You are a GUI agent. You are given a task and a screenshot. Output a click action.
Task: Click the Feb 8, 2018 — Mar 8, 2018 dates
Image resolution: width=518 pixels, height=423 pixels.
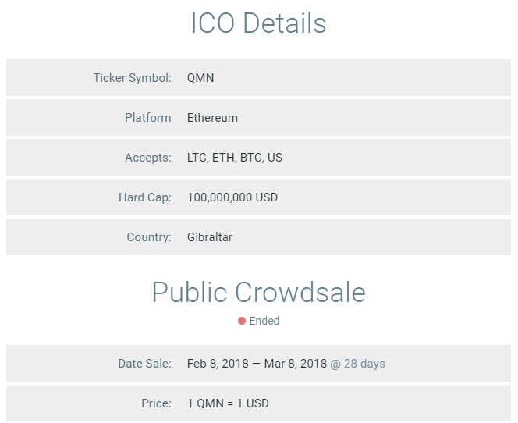257,364
